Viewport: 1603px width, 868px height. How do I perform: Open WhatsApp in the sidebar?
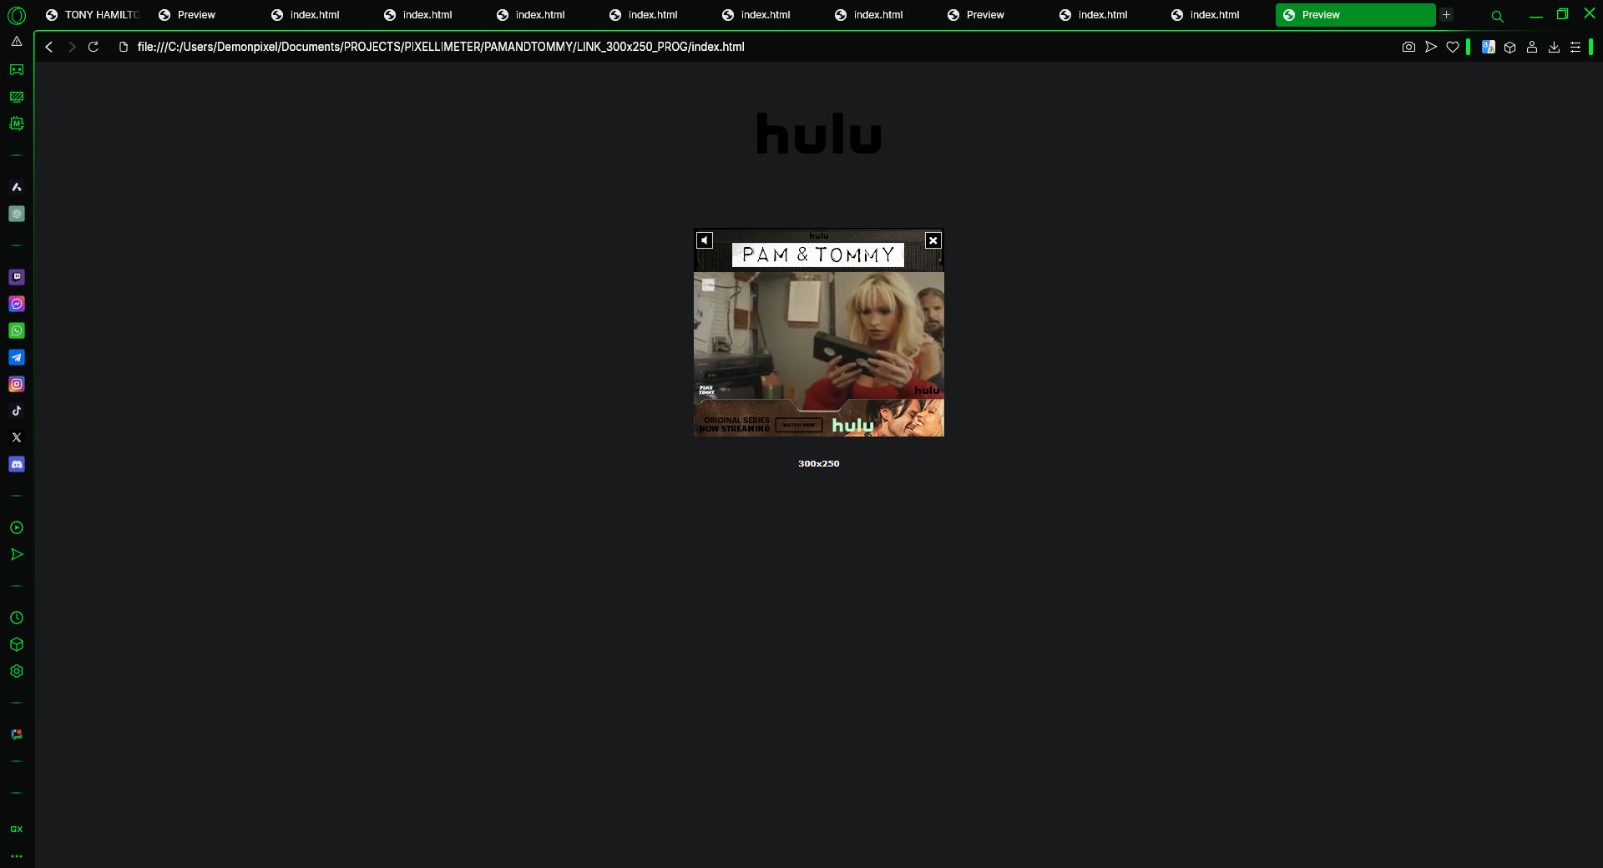17,331
